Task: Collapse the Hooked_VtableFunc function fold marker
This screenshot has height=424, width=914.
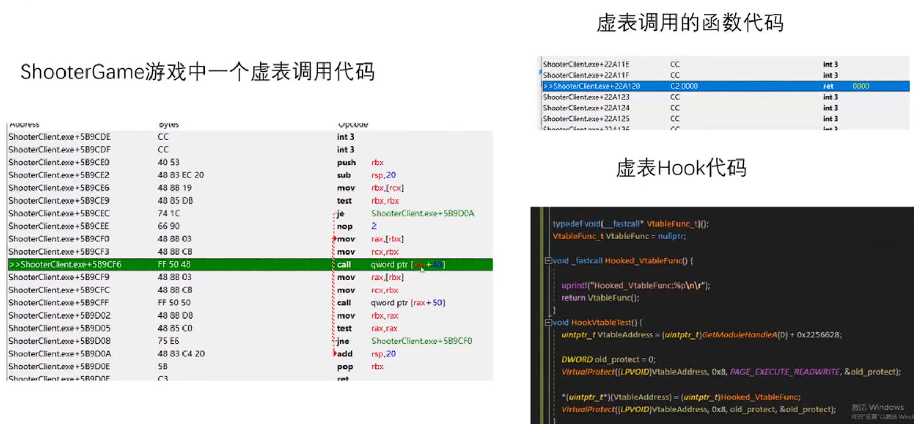Action: [548, 261]
